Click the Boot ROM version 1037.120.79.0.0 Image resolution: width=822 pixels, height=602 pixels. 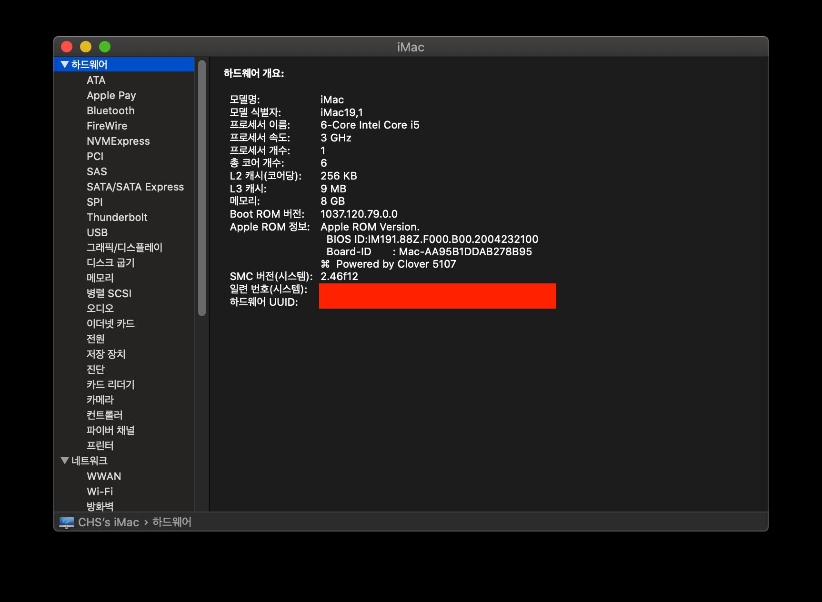(x=359, y=214)
